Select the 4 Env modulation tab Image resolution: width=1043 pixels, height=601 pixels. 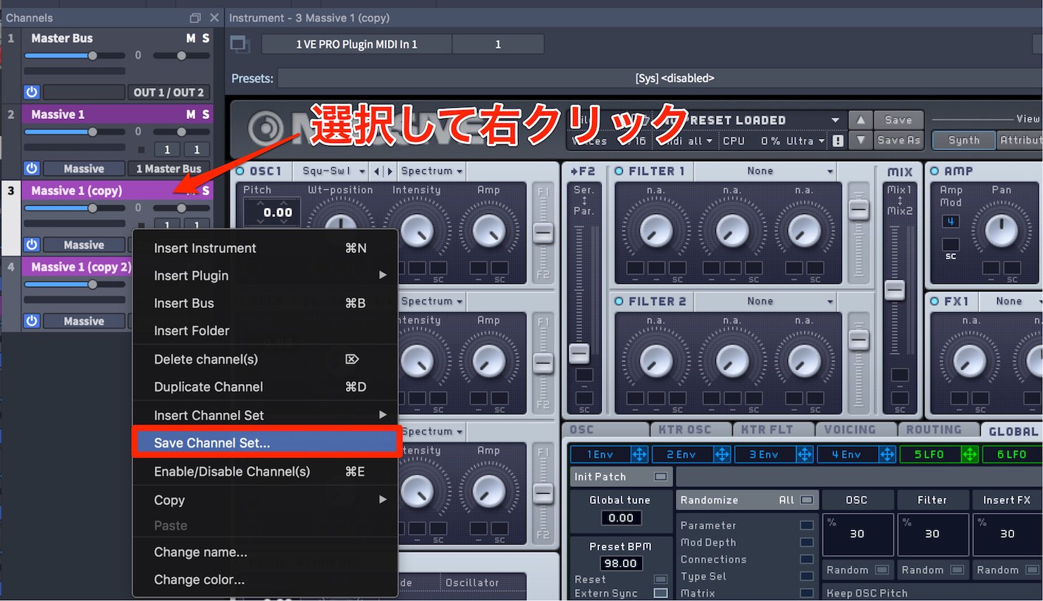(848, 454)
